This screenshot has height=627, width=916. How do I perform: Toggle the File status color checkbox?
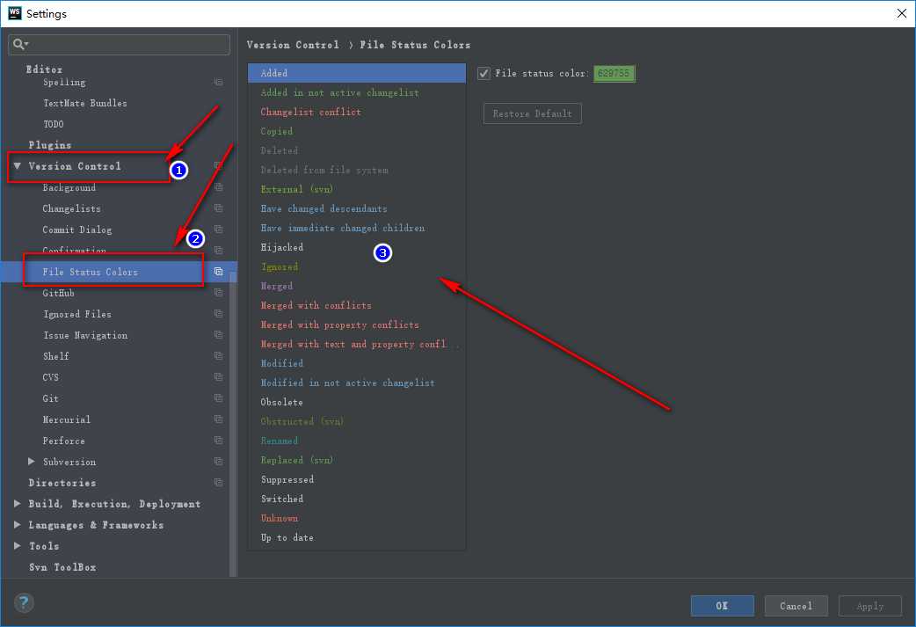pos(483,74)
